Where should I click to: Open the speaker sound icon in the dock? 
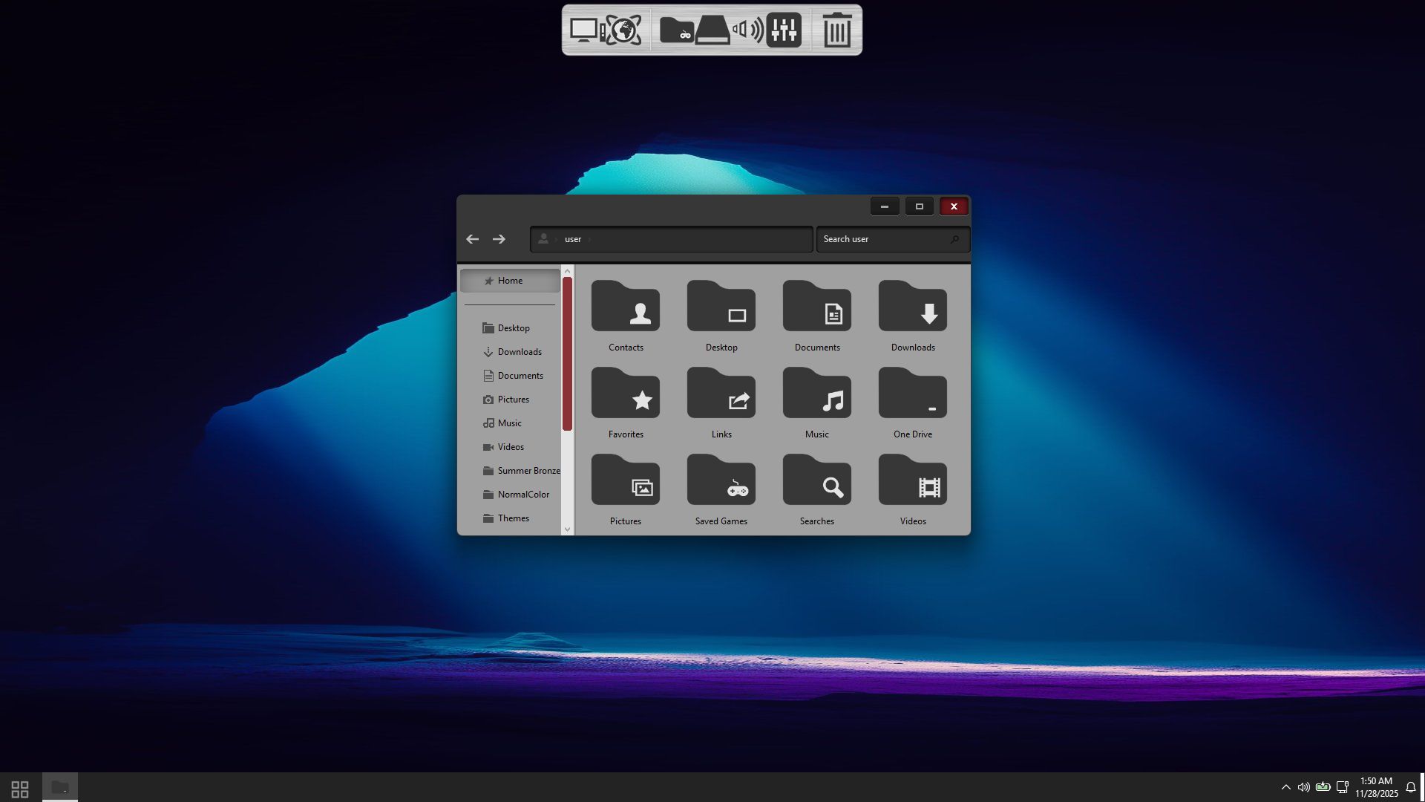(747, 30)
